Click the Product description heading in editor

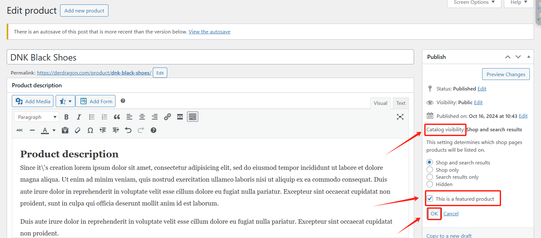pyautogui.click(x=69, y=154)
